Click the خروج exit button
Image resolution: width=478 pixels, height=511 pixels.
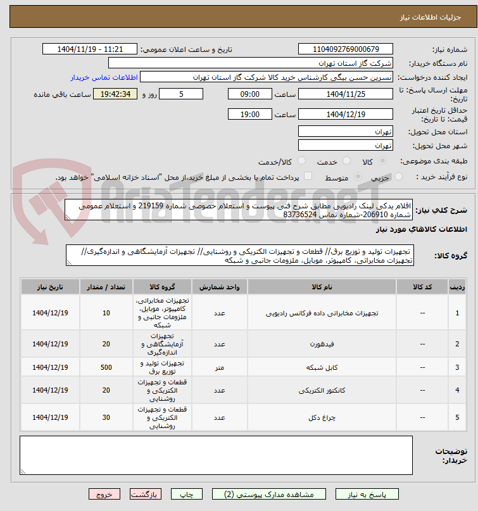[104, 494]
